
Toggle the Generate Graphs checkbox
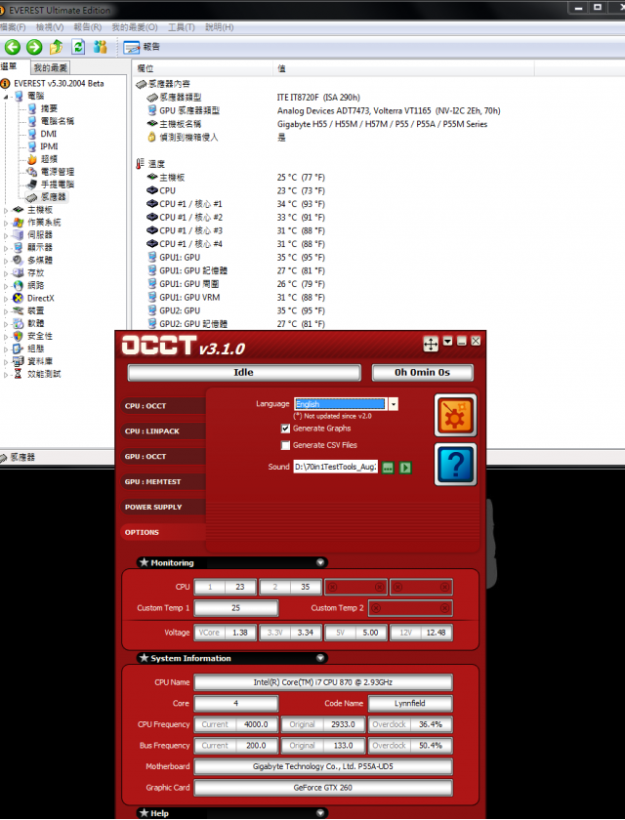(x=285, y=429)
